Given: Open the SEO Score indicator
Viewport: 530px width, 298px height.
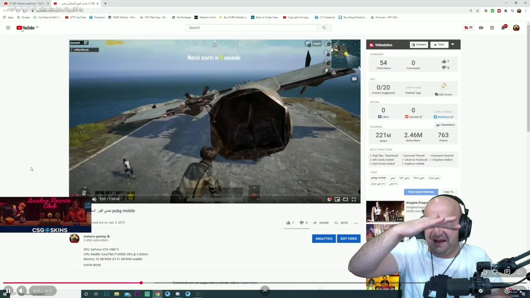Looking at the screenshot, I should coord(443,90).
